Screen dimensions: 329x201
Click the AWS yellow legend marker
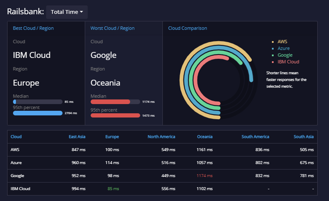coord(272,42)
